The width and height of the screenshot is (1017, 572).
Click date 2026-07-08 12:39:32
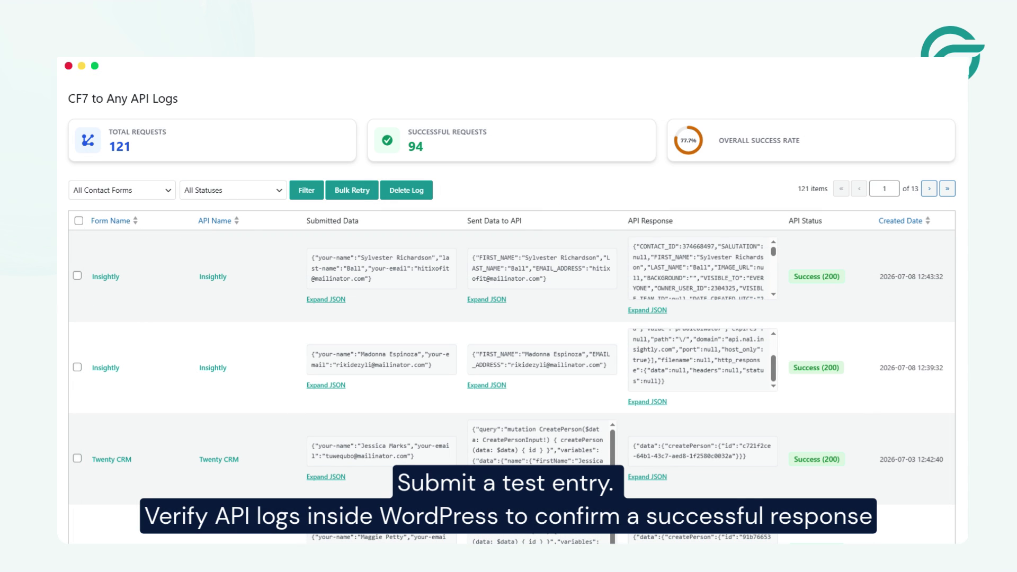pos(911,368)
